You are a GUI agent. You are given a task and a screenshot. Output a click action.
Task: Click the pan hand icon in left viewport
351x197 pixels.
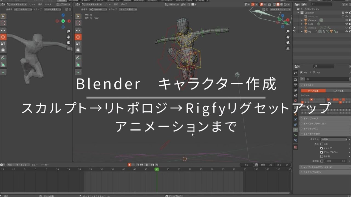(x=68, y=37)
